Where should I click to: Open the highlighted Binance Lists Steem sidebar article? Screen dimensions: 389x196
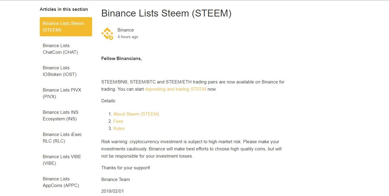pyautogui.click(x=66, y=27)
